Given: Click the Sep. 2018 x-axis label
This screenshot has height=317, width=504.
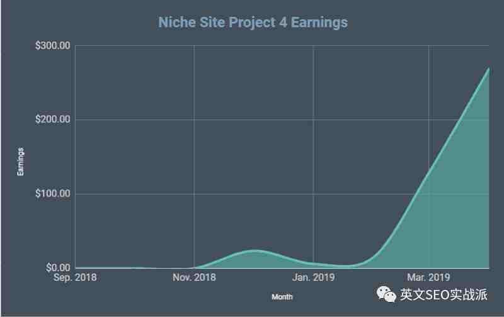Looking at the screenshot, I should 75,277.
